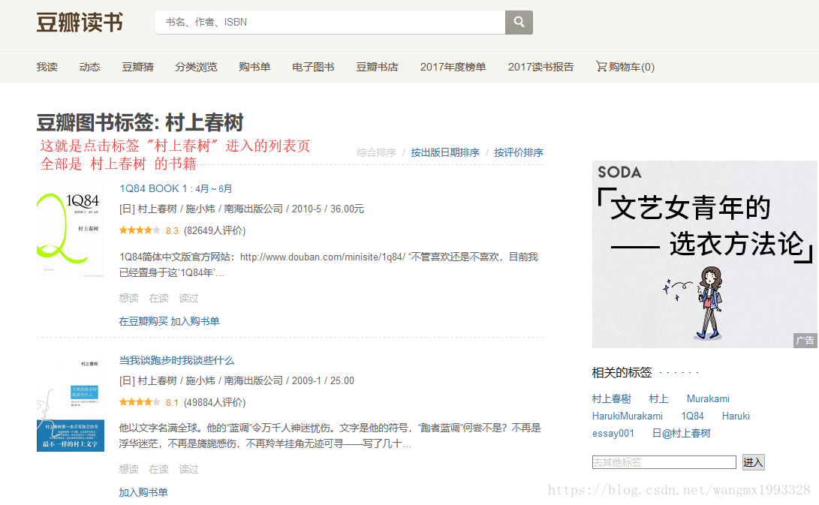Open related tag Murakami

[x=708, y=399]
